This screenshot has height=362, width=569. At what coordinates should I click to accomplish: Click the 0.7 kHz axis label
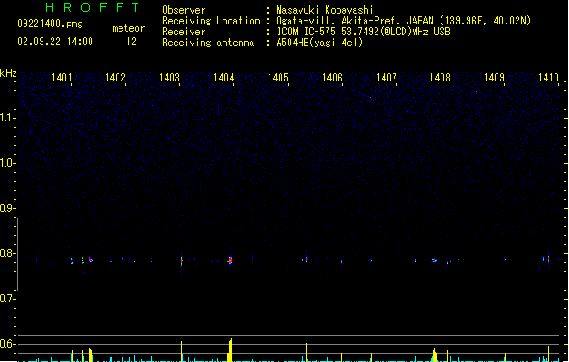coord(7,299)
